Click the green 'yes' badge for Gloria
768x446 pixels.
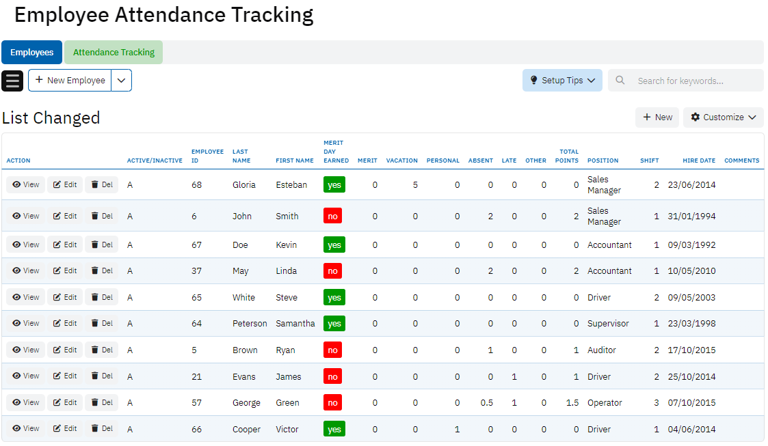334,185
